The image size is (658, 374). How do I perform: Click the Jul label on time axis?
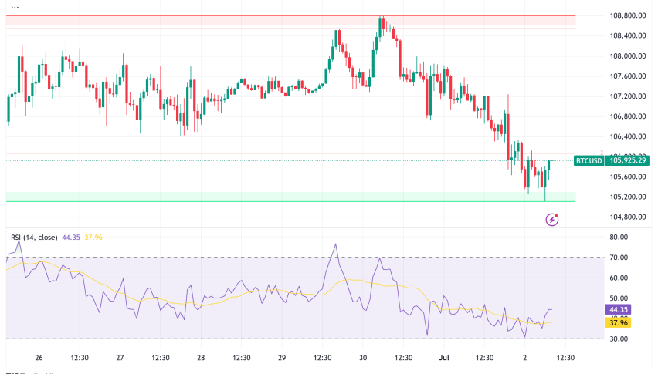pyautogui.click(x=444, y=358)
